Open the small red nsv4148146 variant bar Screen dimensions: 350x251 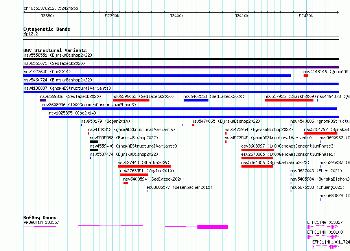click(x=306, y=76)
